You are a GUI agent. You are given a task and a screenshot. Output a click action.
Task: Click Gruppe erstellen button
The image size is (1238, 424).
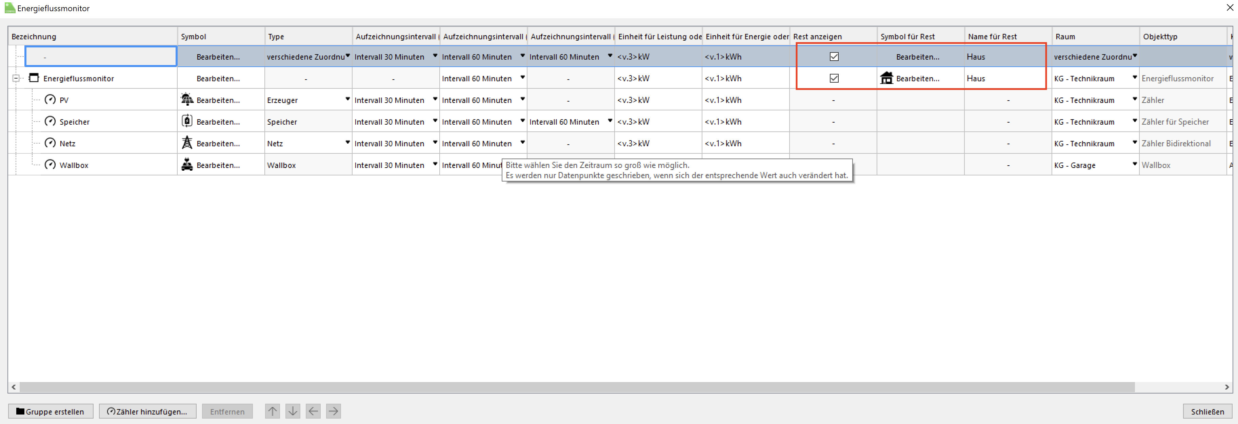click(x=51, y=411)
